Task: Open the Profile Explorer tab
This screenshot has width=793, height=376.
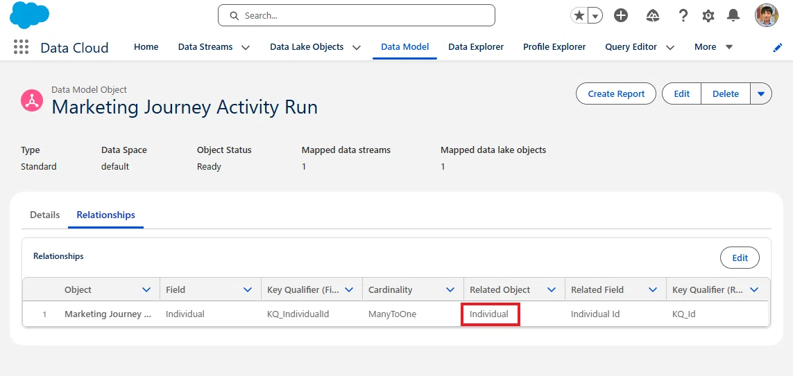Action: pyautogui.click(x=554, y=47)
